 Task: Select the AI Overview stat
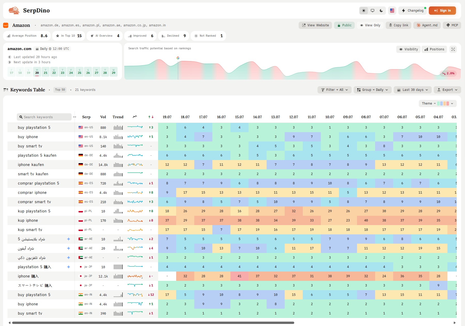[x=105, y=36]
